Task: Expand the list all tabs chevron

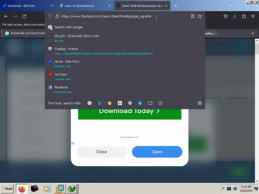Action: click(x=230, y=6)
